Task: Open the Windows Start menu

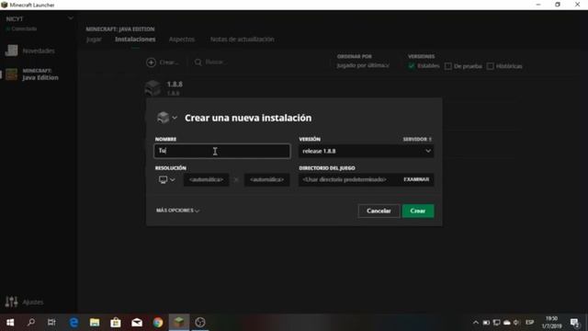Action: coord(10,323)
